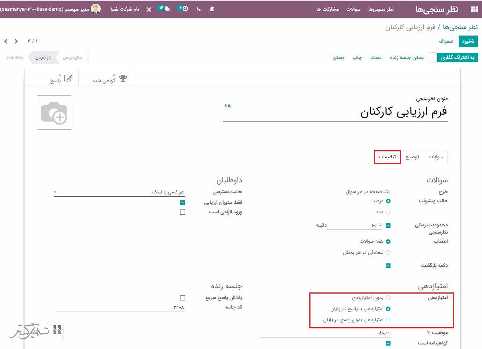This screenshot has width=482, height=349.
Task: Open the 'مشارکت ها' top menu
Action: point(327,9)
